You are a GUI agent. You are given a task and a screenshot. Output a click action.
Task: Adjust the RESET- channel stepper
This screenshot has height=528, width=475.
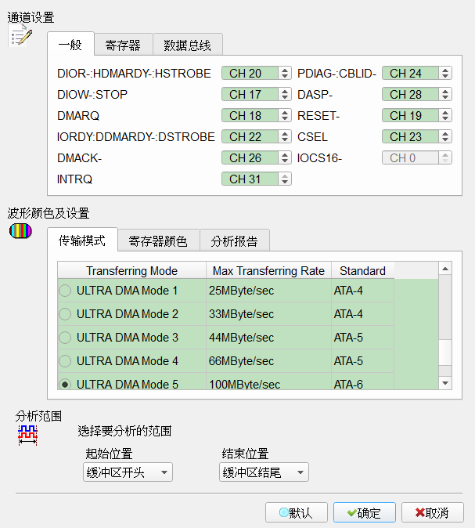(x=445, y=115)
